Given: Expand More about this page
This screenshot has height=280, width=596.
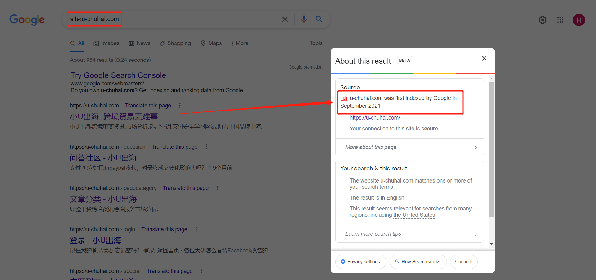Looking at the screenshot, I should point(409,147).
